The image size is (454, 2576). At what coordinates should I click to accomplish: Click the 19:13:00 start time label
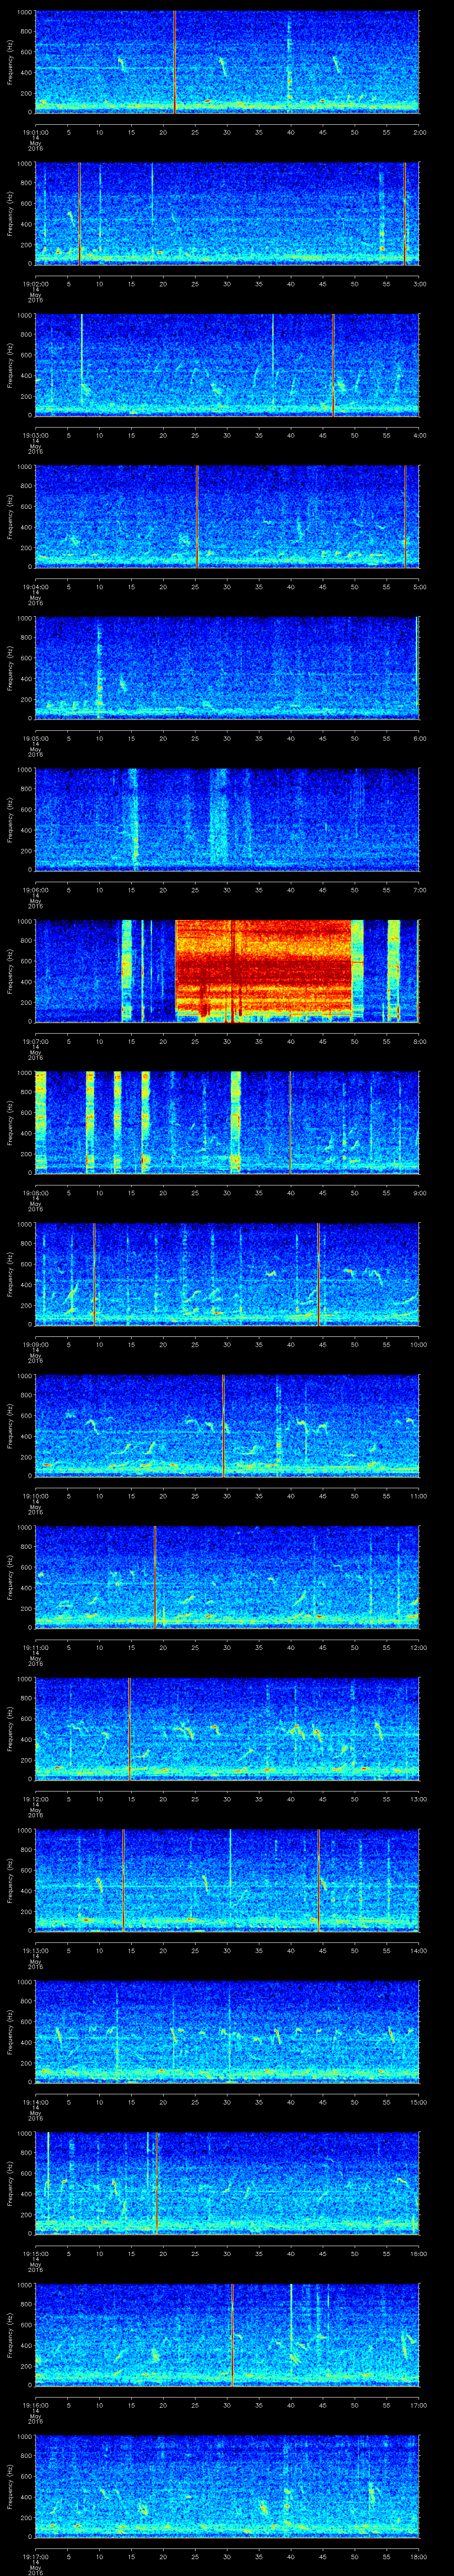click(x=35, y=1950)
